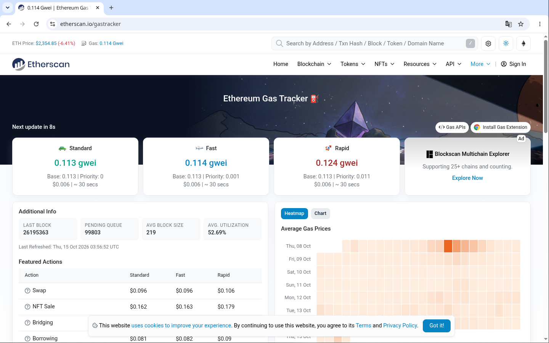Image resolution: width=549 pixels, height=343 pixels.
Task: Go back to previous page
Action: [x=9, y=24]
